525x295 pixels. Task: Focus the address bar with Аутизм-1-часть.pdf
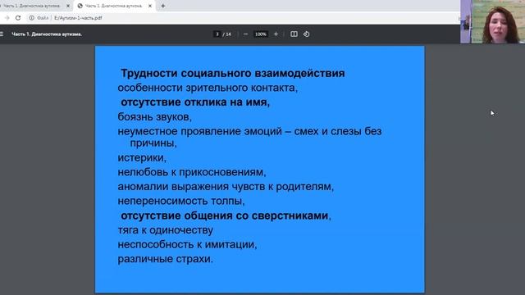click(78, 18)
